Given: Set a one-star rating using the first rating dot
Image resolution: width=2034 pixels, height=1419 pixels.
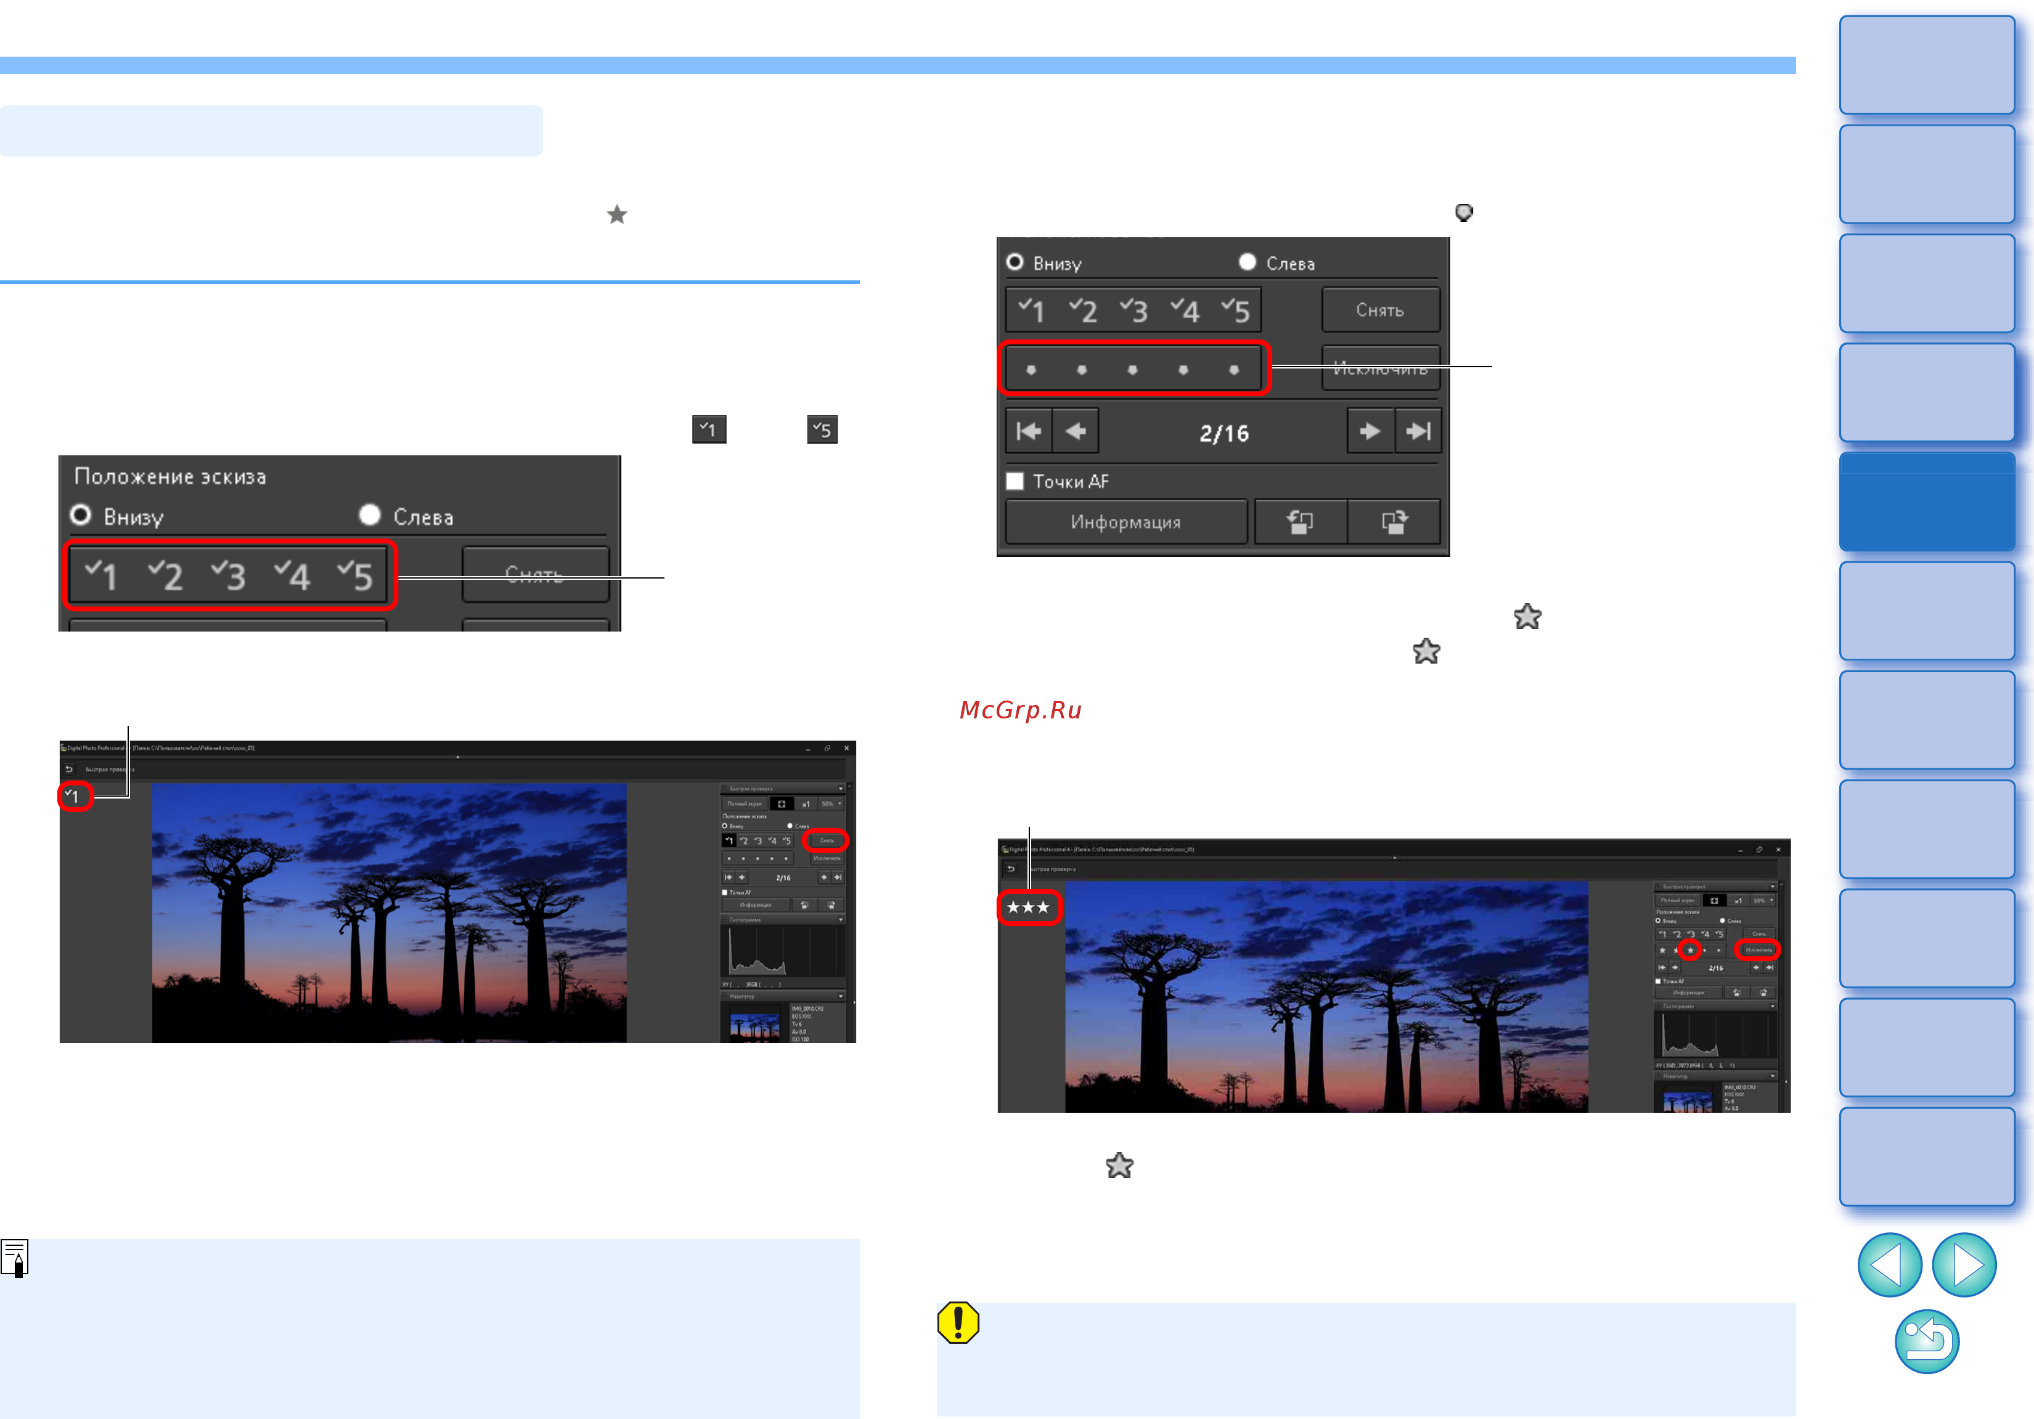Looking at the screenshot, I should tap(1031, 369).
